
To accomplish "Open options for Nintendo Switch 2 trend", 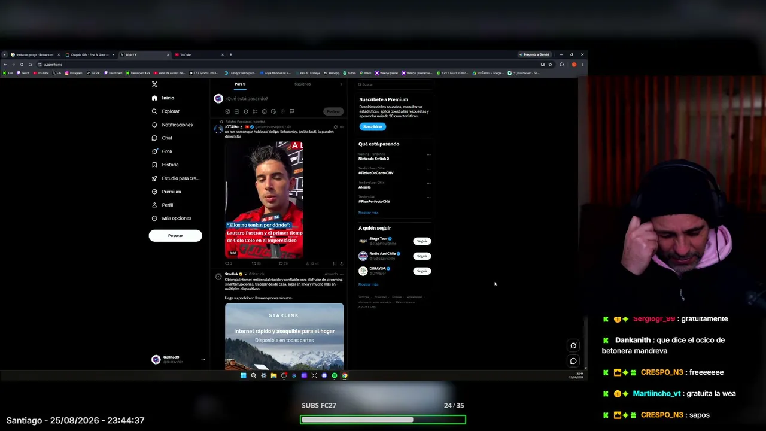I will pos(428,155).
